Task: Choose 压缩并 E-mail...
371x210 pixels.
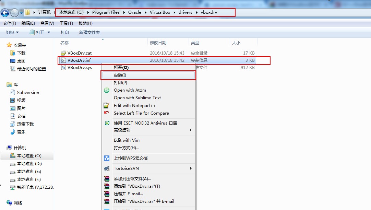Action: (148, 194)
